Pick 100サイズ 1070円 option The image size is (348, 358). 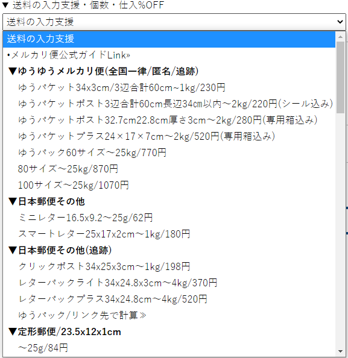[x=169, y=185]
